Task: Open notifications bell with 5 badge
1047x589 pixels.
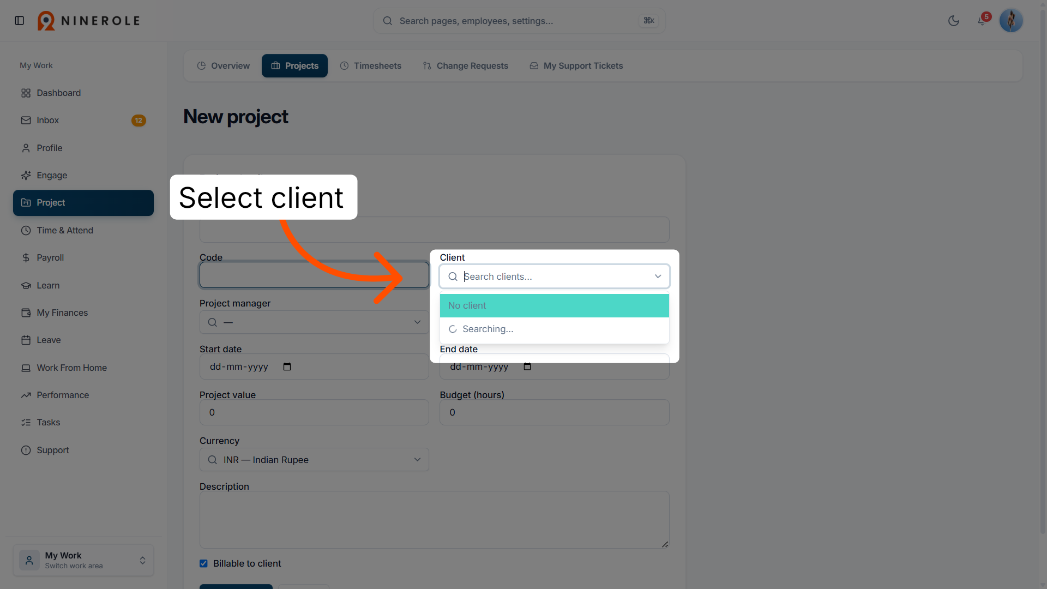Action: click(x=983, y=20)
